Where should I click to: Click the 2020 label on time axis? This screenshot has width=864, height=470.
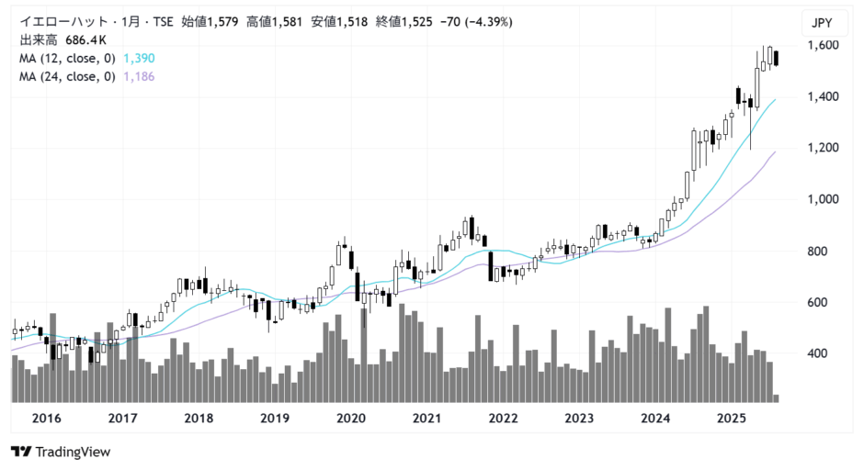[351, 419]
